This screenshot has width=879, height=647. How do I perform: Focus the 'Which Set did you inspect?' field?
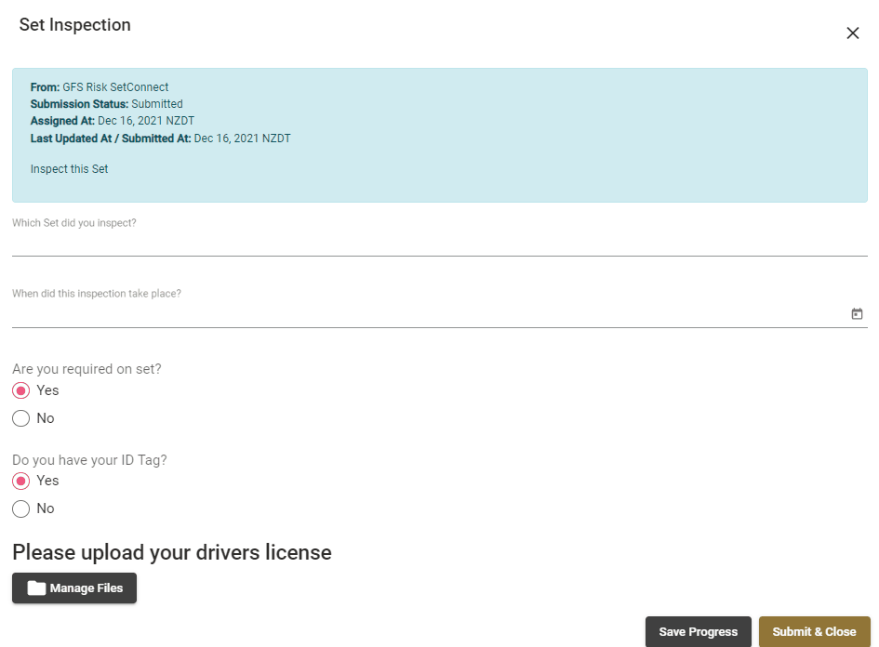[439, 244]
